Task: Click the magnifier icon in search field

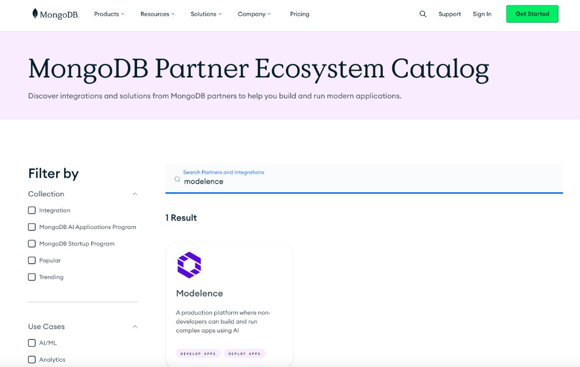Action: tap(177, 180)
